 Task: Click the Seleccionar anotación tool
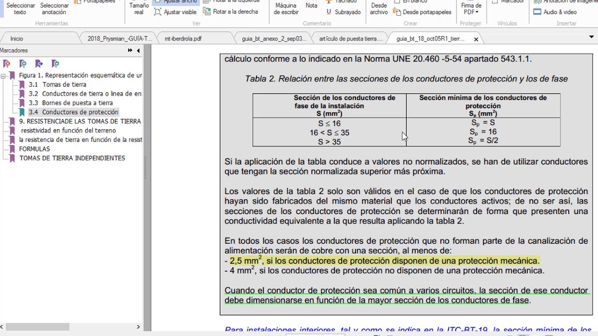pos(54,9)
